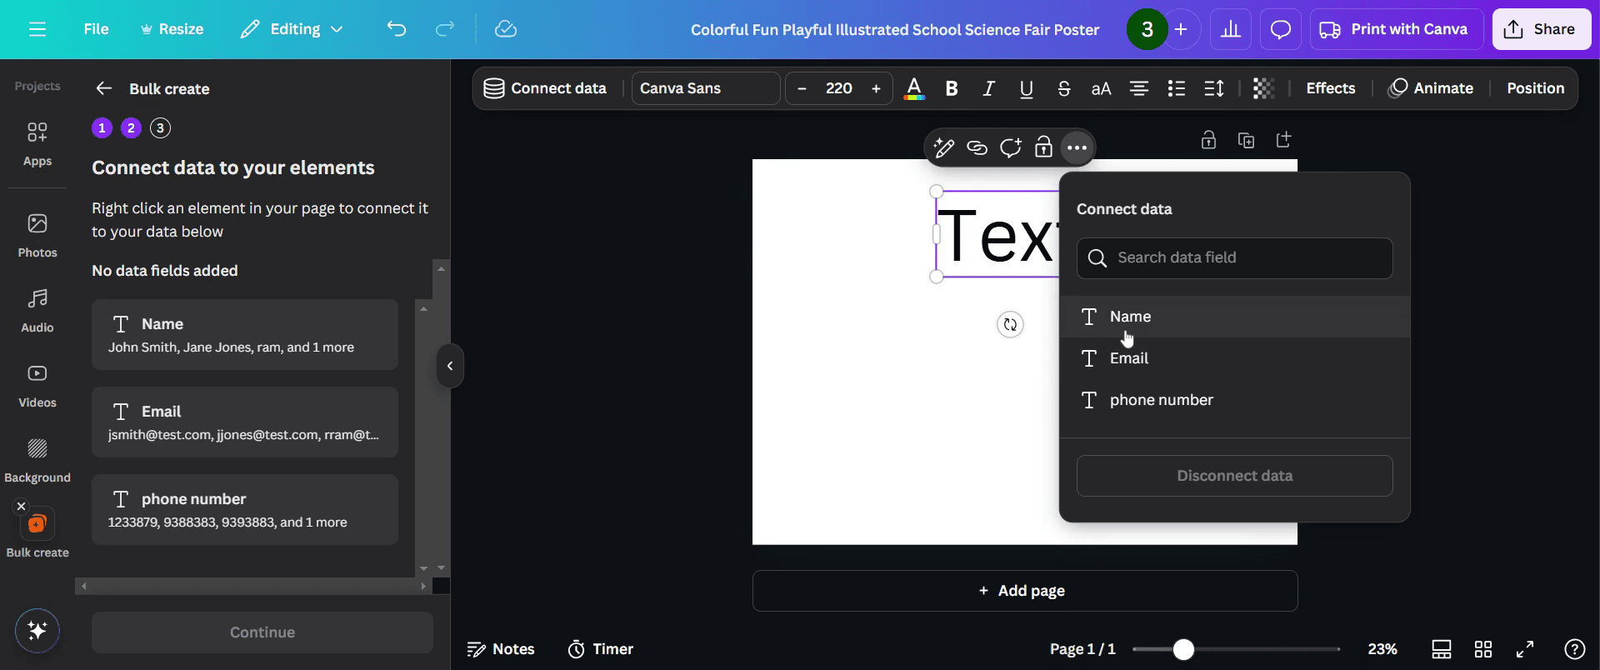Image resolution: width=1600 pixels, height=670 pixels.
Task: Decrease font size with minus button
Action: point(802,88)
